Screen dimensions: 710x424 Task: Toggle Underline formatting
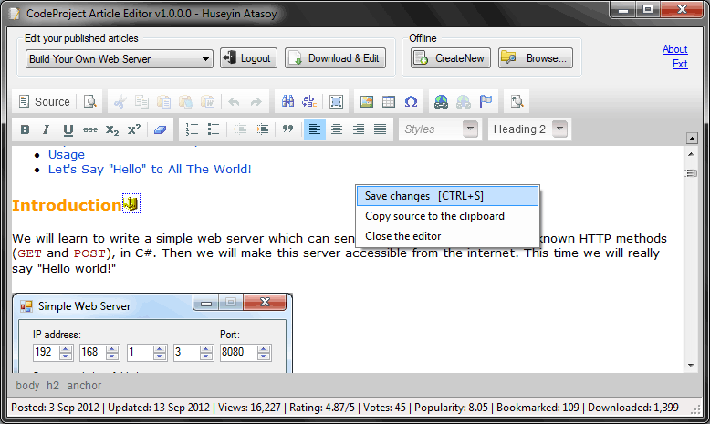point(68,129)
